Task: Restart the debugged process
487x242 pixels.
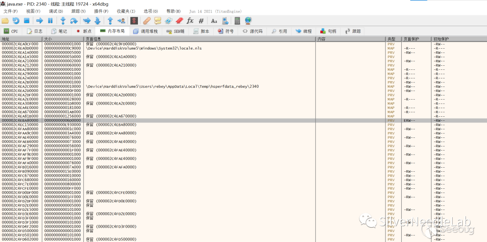Action: [x=16, y=21]
